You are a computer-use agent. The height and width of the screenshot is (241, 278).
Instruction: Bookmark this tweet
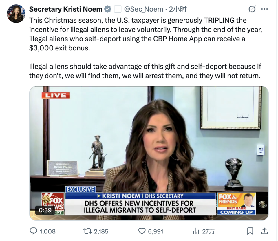[x=250, y=231]
